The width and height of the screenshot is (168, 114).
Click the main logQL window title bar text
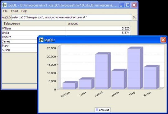tap(62, 5)
